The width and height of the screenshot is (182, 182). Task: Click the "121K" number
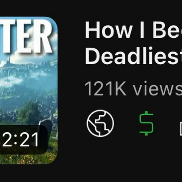[x=105, y=88]
